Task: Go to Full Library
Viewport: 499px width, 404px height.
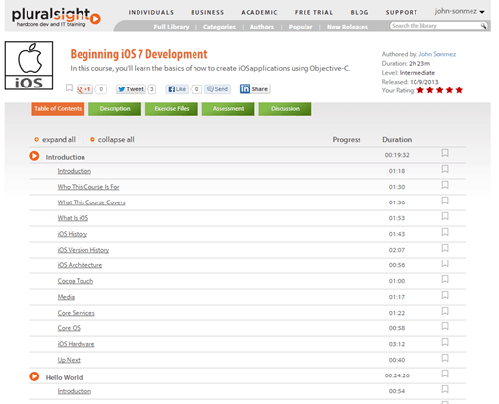Action: (171, 27)
